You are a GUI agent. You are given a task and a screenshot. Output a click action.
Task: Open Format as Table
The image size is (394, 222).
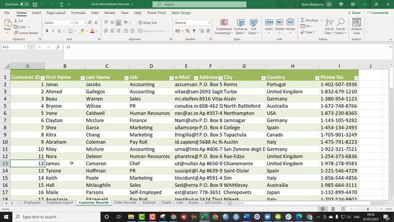[x=241, y=27]
